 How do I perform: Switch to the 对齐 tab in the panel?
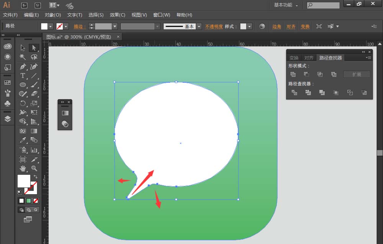tap(309, 57)
